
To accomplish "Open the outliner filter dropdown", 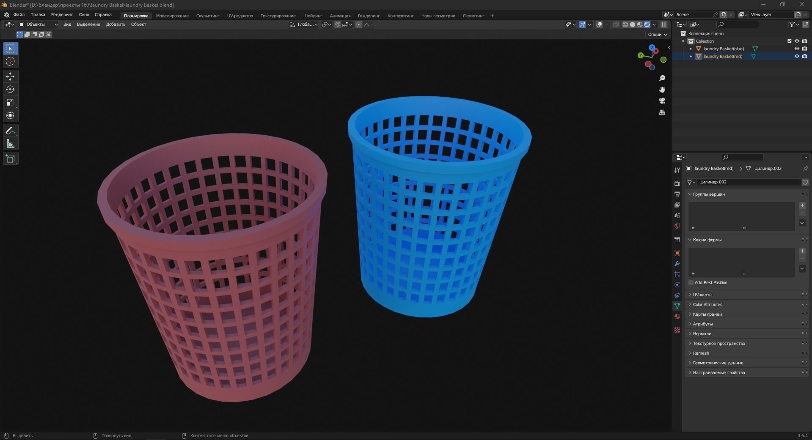I will tap(794, 25).
